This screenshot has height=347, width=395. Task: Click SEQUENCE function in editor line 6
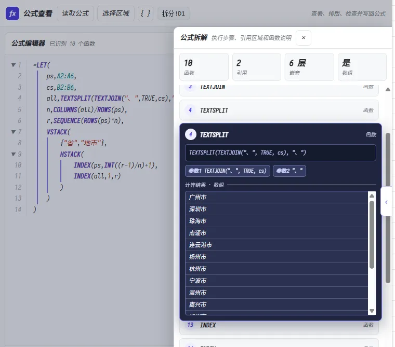click(67, 121)
